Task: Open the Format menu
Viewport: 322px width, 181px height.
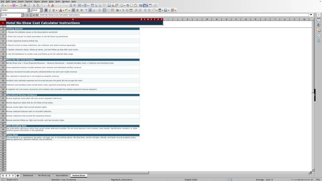Action: pyautogui.click(x=29, y=1)
